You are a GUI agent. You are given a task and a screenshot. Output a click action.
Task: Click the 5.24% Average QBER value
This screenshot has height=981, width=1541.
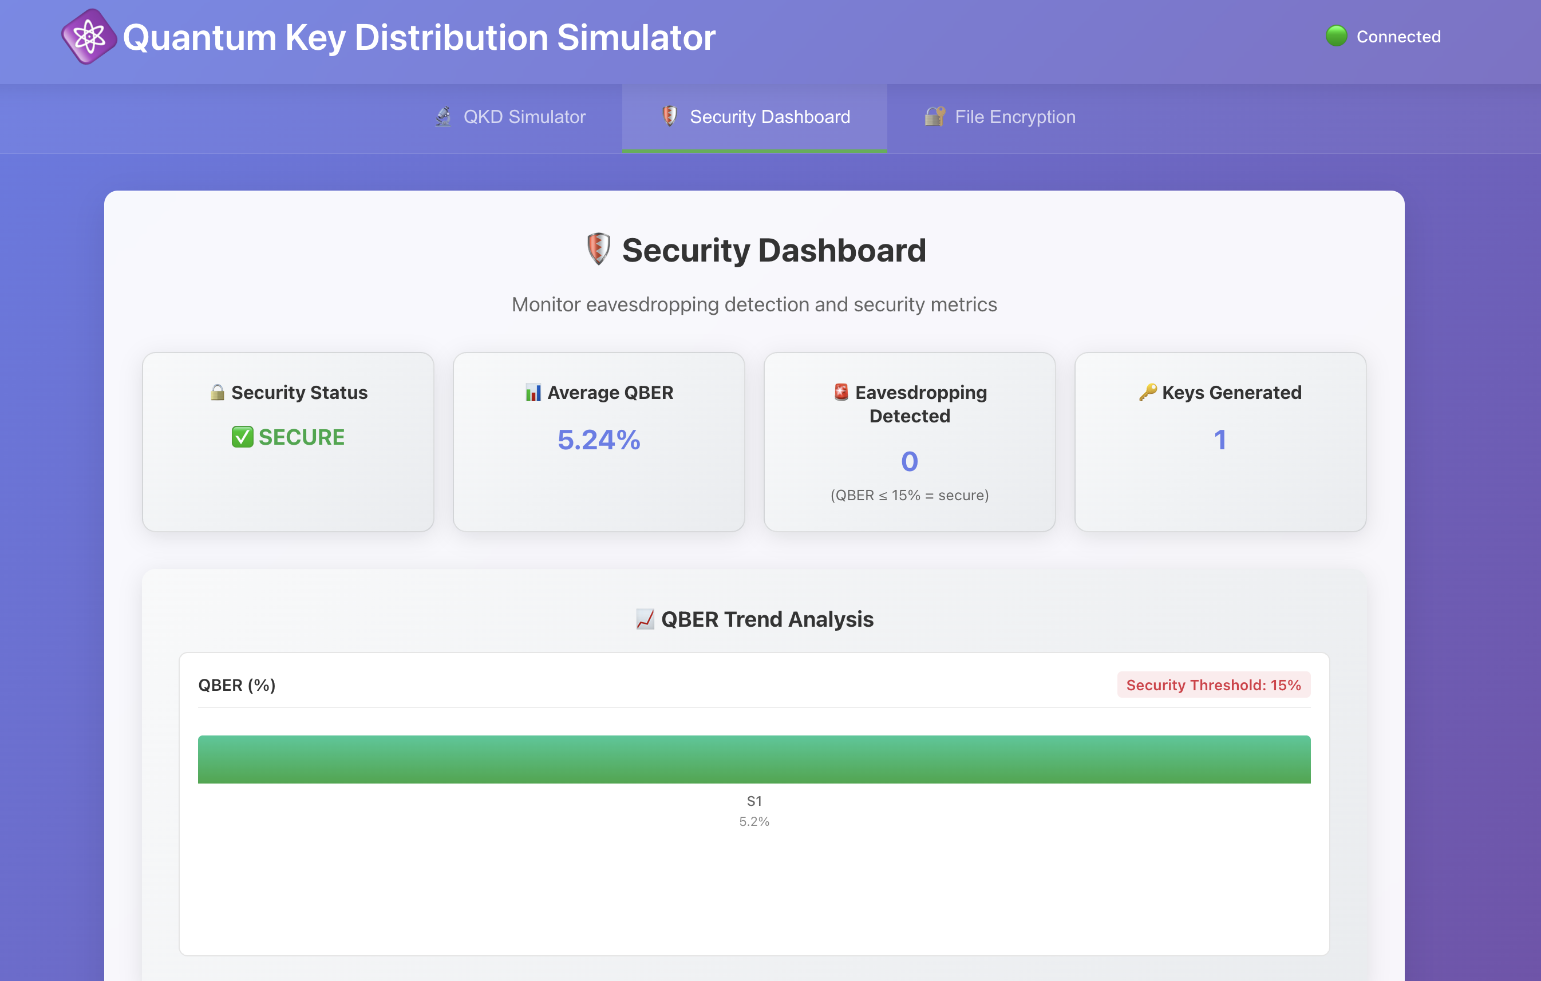[x=598, y=440]
